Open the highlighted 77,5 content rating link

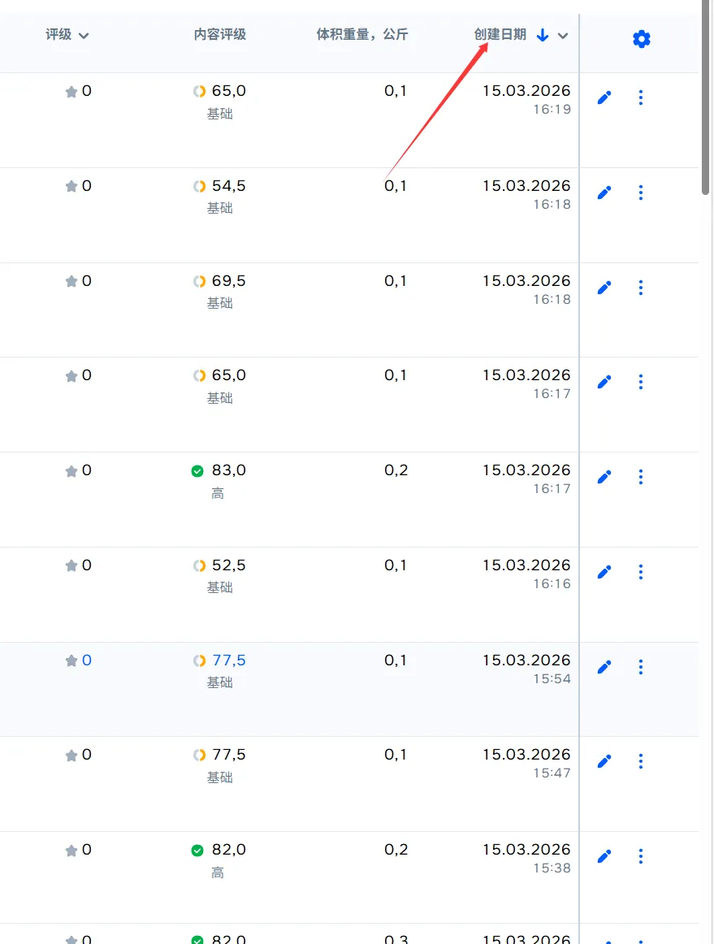228,660
